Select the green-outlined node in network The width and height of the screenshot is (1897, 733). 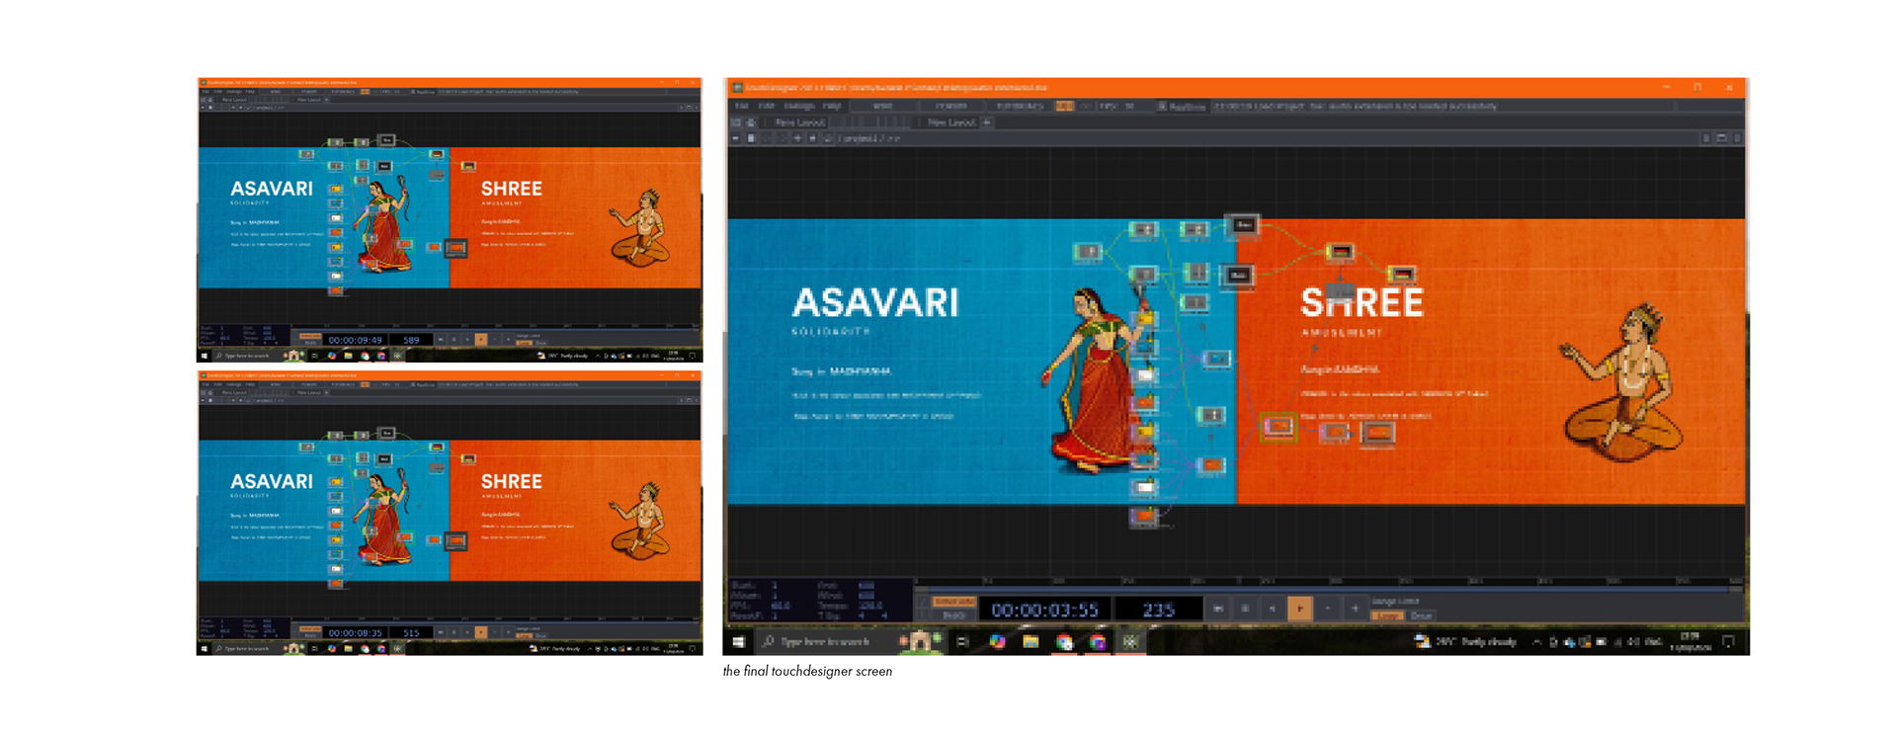(x=1278, y=427)
